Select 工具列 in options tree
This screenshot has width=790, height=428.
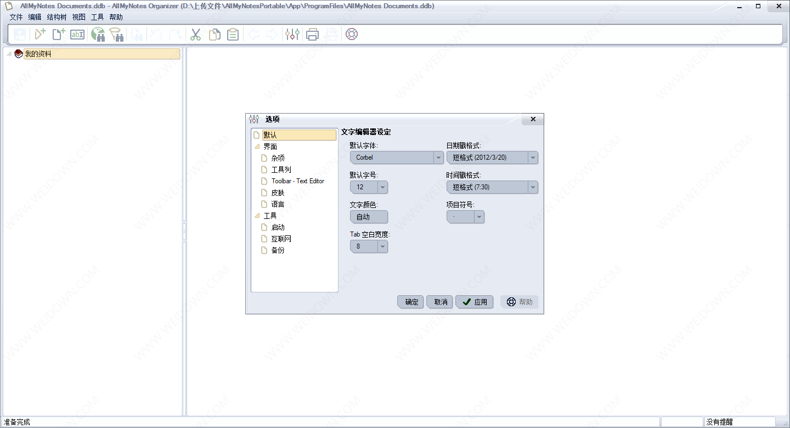[281, 170]
